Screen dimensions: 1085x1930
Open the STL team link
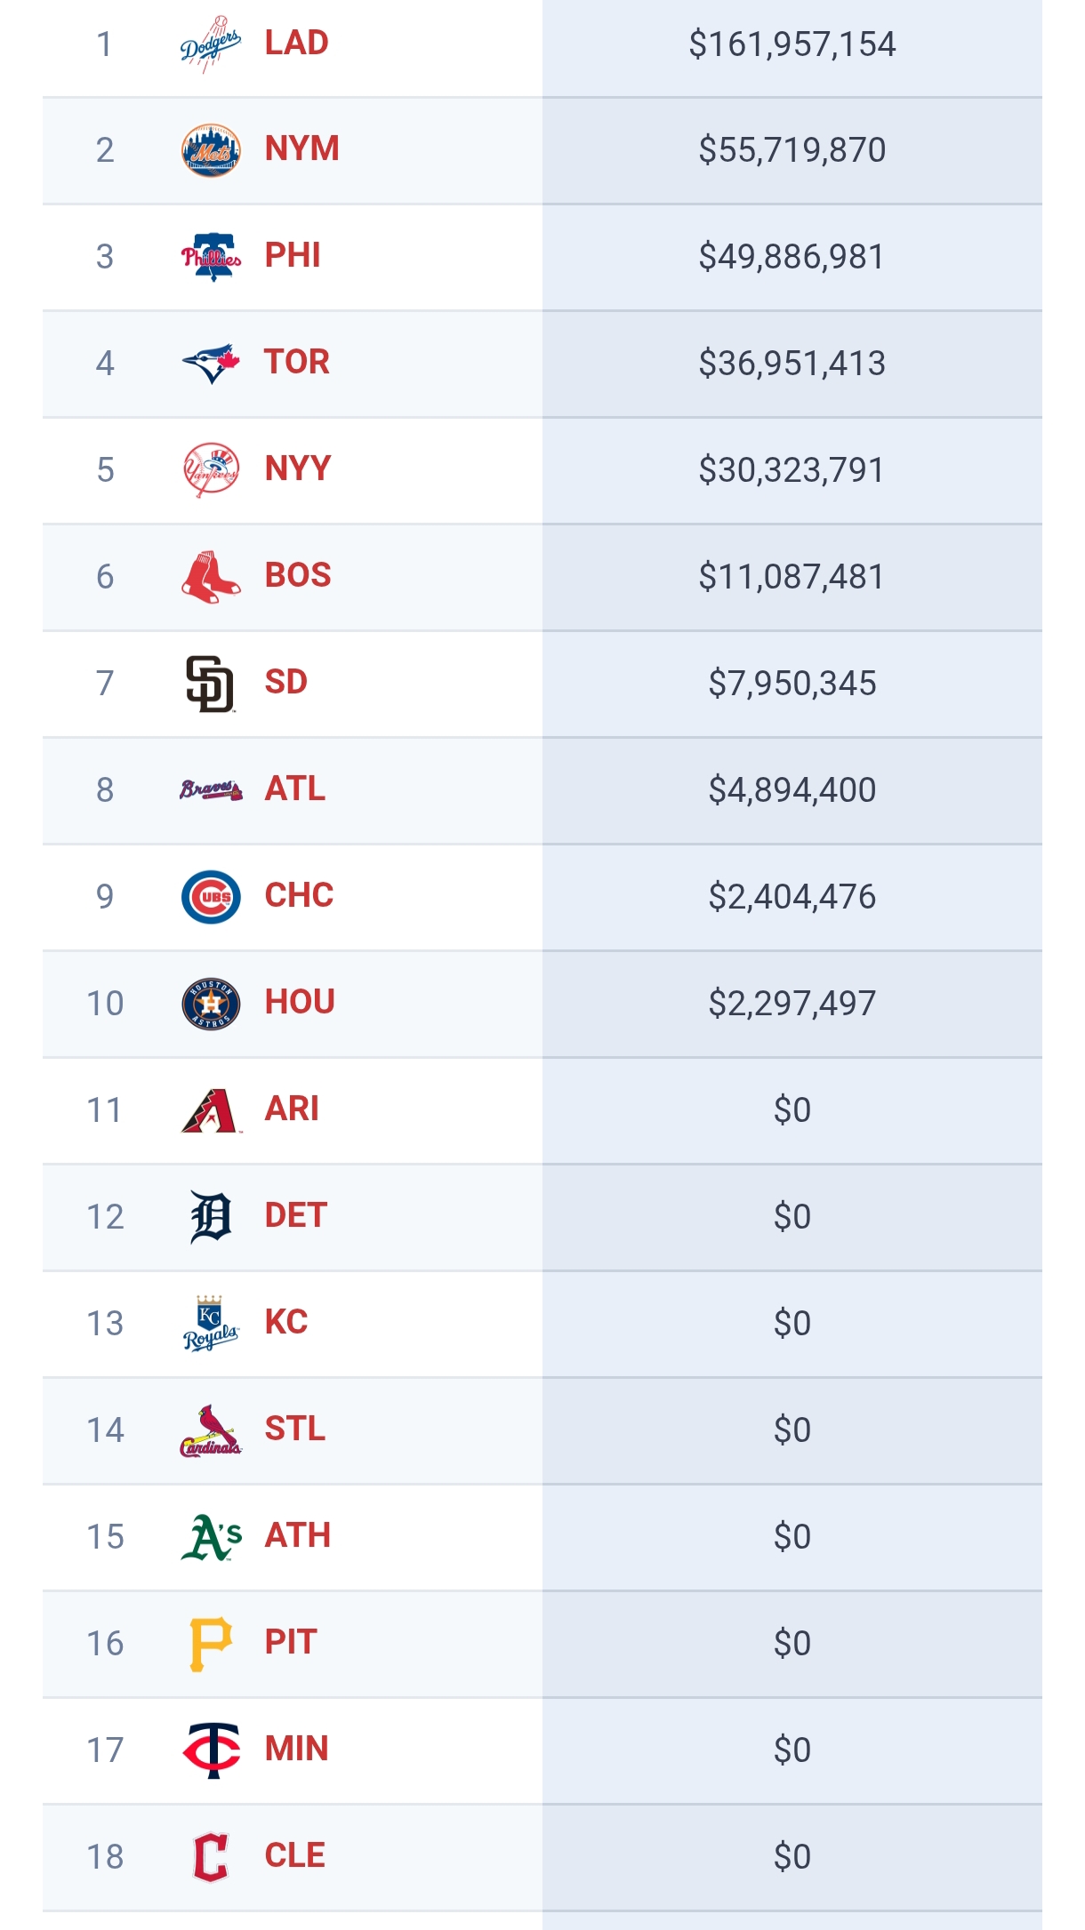pyautogui.click(x=294, y=1429)
